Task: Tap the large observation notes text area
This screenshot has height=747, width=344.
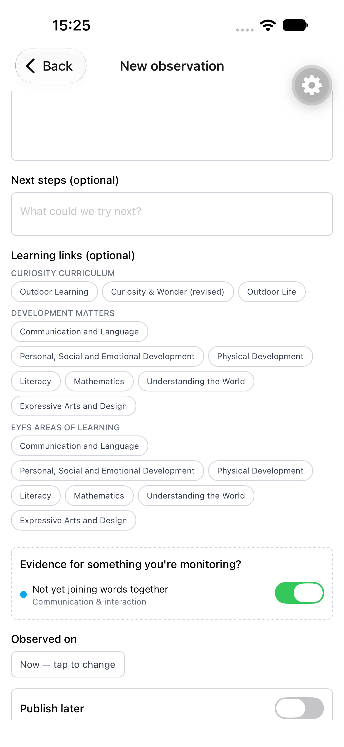Action: [x=172, y=126]
